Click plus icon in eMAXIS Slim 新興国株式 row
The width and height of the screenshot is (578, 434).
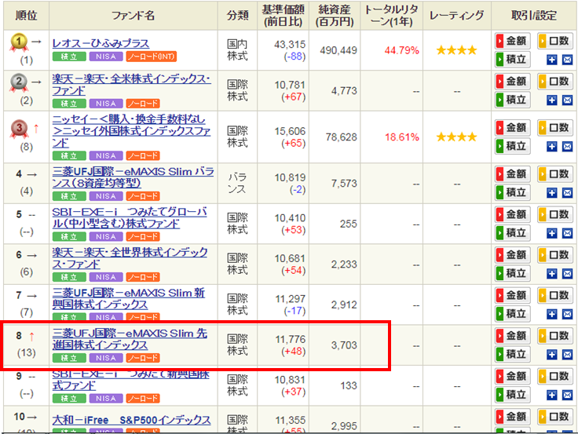tap(552, 314)
